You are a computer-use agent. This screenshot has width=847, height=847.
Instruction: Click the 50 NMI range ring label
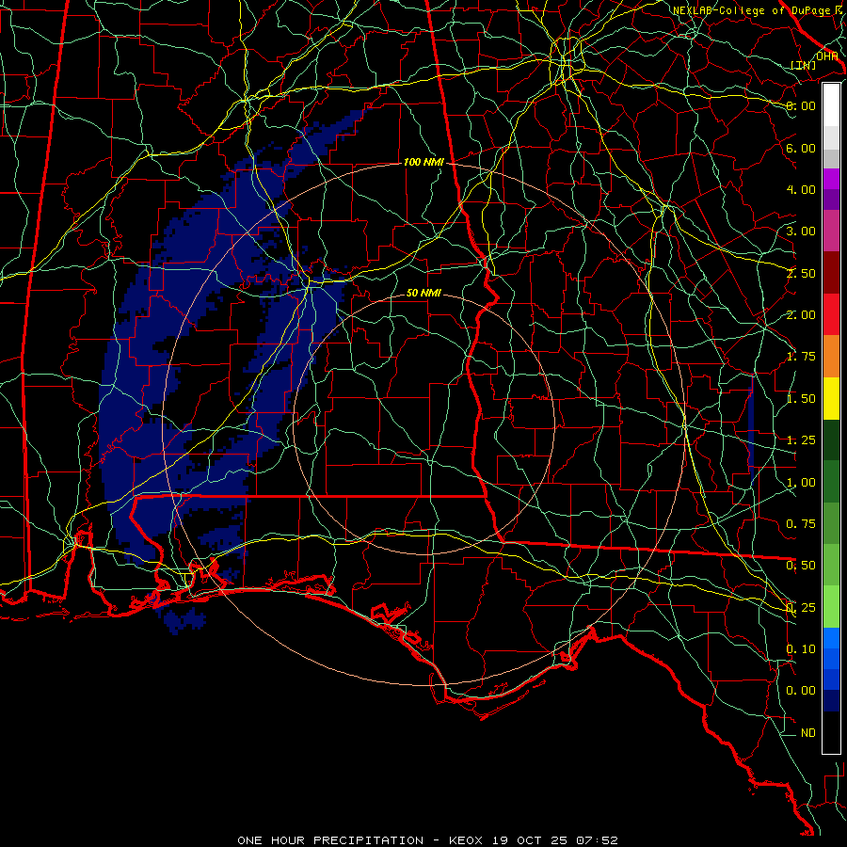(423, 293)
